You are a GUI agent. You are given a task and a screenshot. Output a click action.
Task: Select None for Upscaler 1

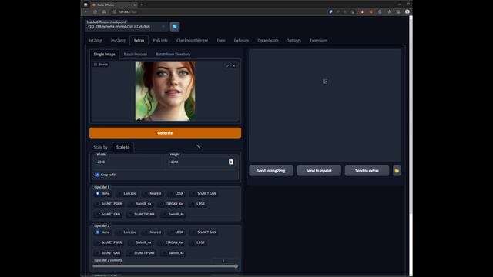coord(102,193)
